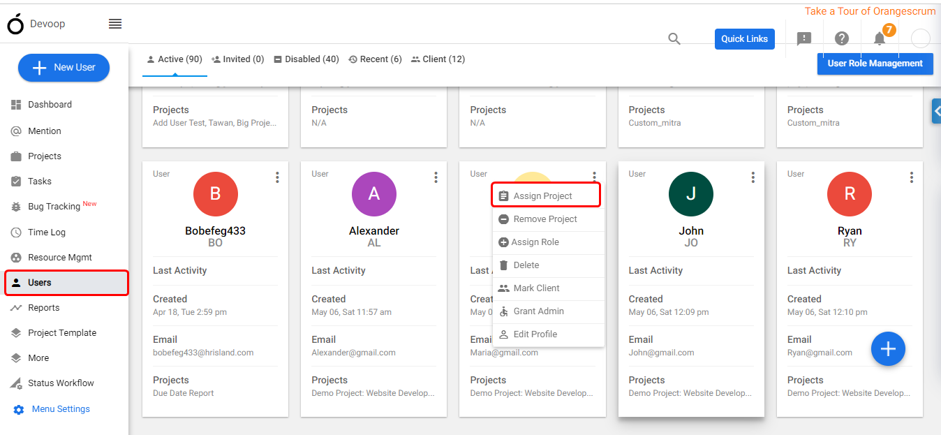The height and width of the screenshot is (435, 941).
Task: Click the name Alexander
Action: [x=374, y=231]
